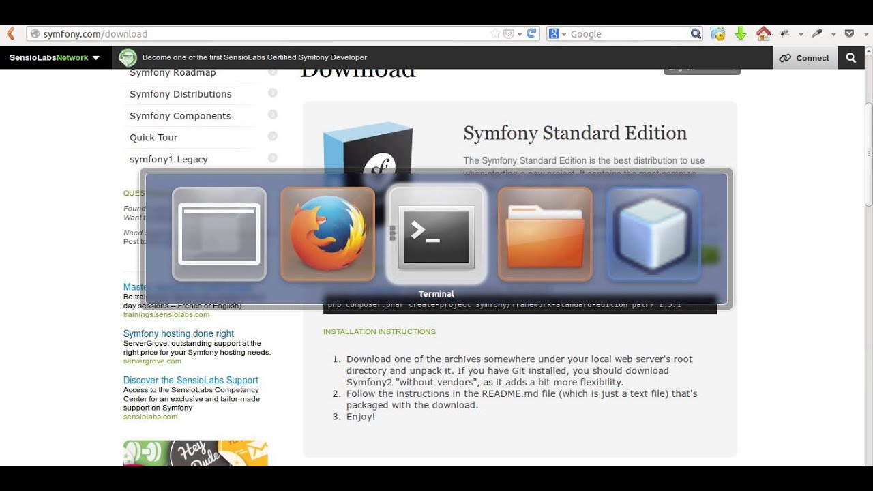Open the Symfony hosting done right link
Image resolution: width=873 pixels, height=491 pixels.
point(179,333)
